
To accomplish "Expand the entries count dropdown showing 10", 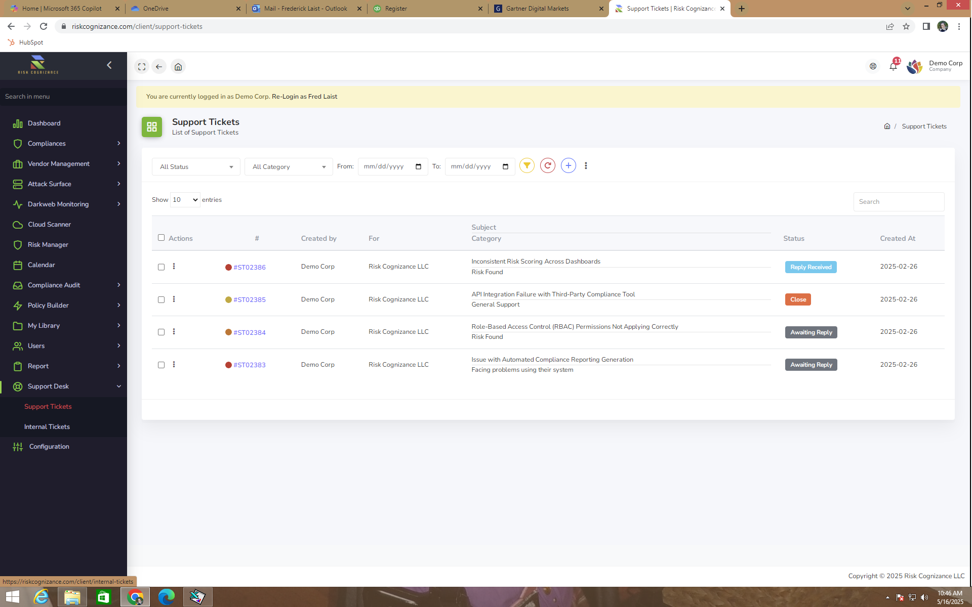I will (185, 199).
